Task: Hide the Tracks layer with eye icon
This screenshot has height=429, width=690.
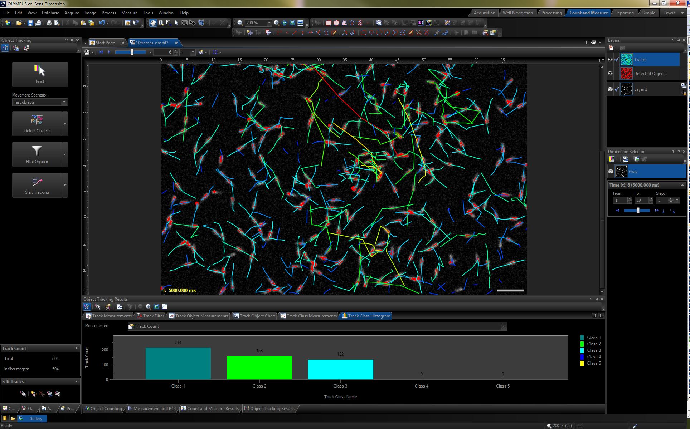Action: tap(610, 60)
